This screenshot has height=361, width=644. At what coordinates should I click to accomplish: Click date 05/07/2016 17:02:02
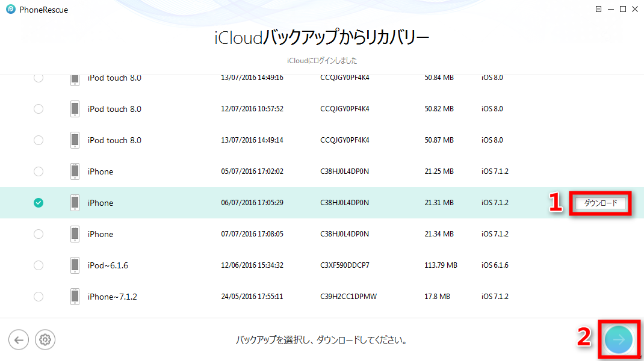click(252, 171)
